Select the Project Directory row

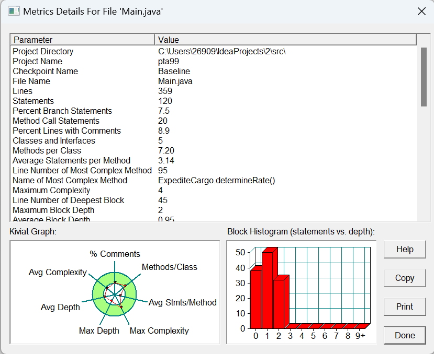214,51
